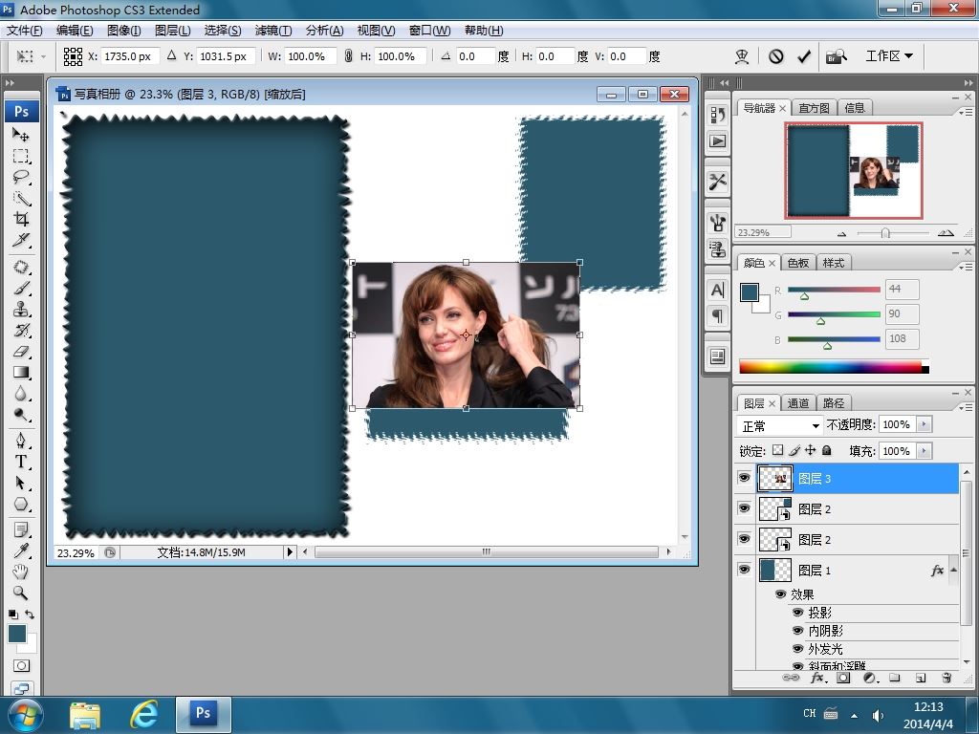The width and height of the screenshot is (979, 734).
Task: Hide the 内阴影 inner shadow effect
Action: pos(797,631)
